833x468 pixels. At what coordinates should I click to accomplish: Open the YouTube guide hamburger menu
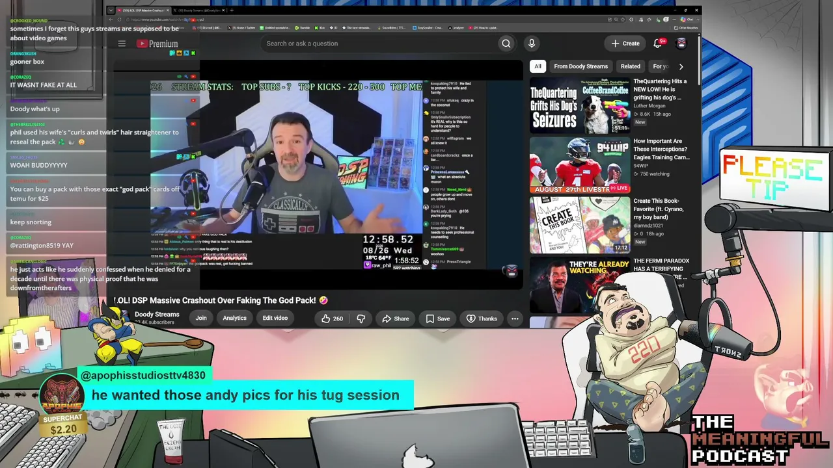122,44
